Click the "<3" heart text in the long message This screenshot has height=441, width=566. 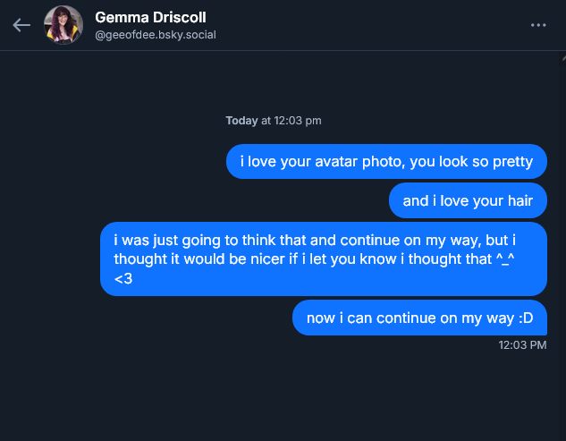click(123, 279)
